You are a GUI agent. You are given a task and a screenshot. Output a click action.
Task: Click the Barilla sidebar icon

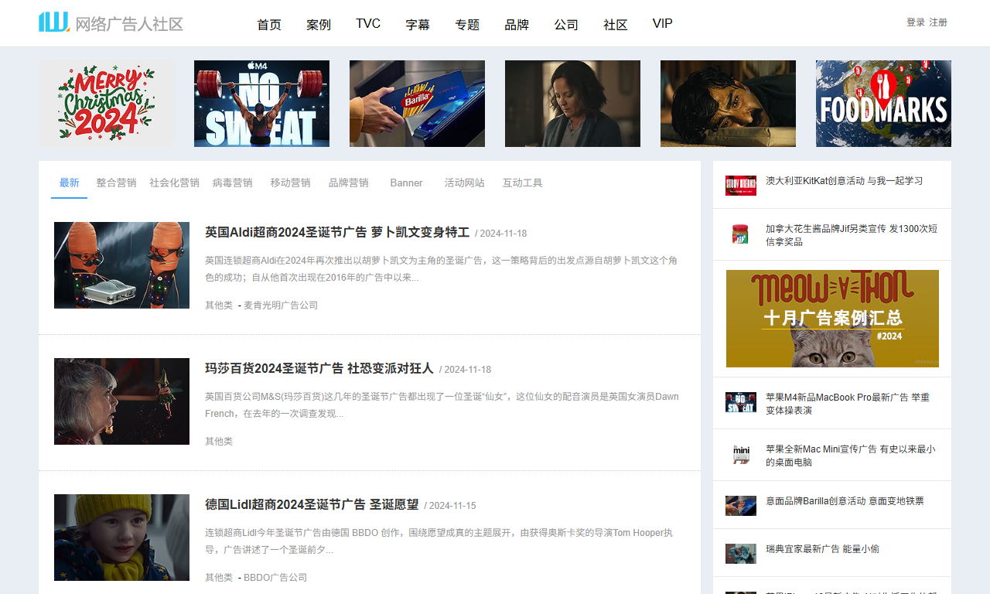(741, 506)
